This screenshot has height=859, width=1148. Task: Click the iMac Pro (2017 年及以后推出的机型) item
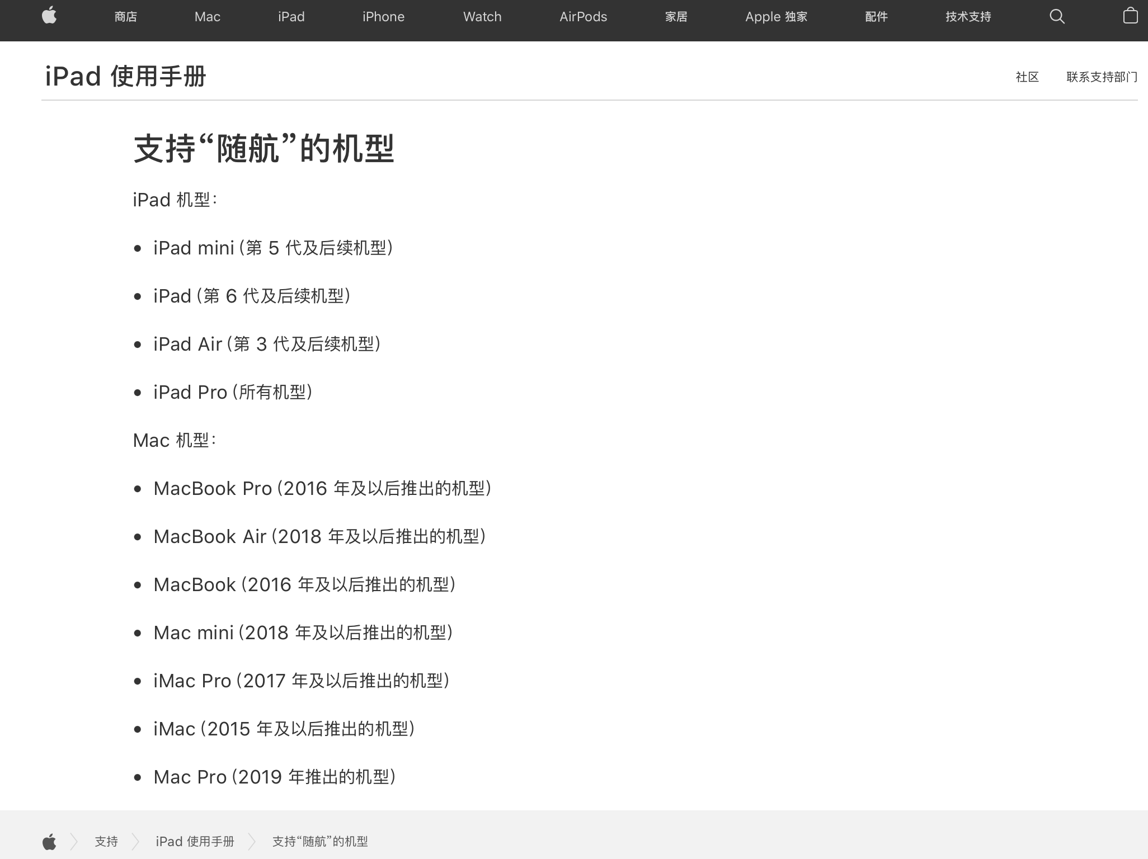pos(302,681)
